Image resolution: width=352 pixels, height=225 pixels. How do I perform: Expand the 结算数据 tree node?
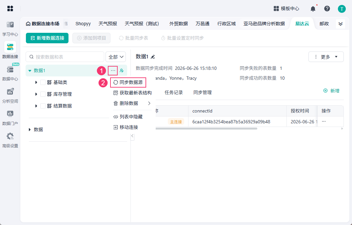tap(36, 106)
